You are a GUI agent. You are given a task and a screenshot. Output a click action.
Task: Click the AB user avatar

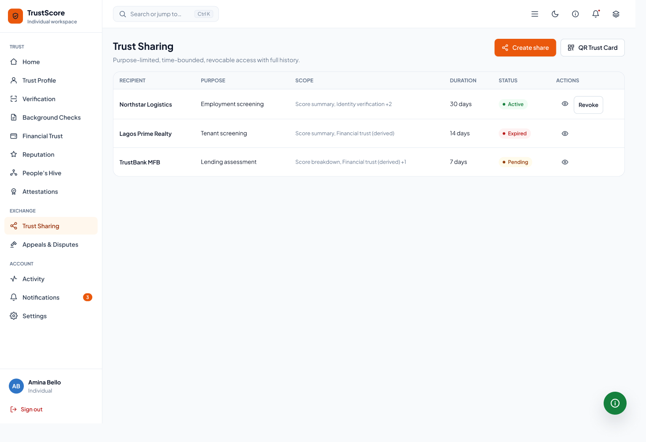(x=16, y=386)
